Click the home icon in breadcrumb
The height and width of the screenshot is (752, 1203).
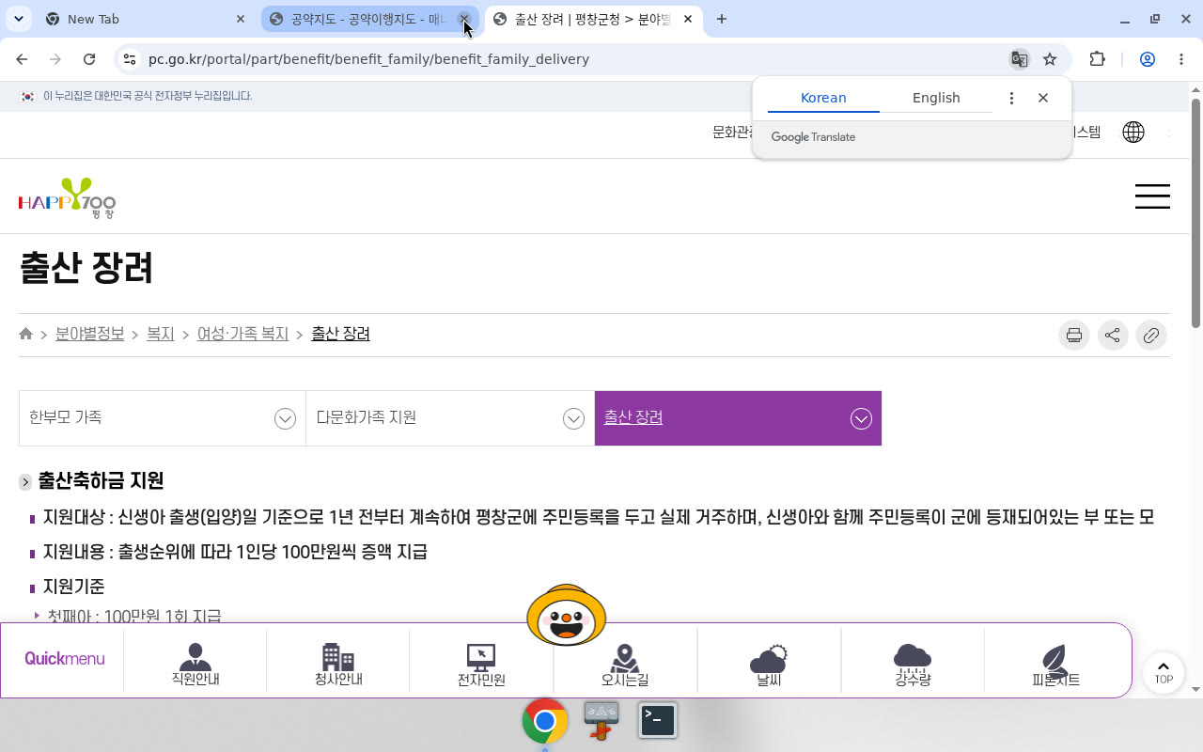tap(26, 334)
